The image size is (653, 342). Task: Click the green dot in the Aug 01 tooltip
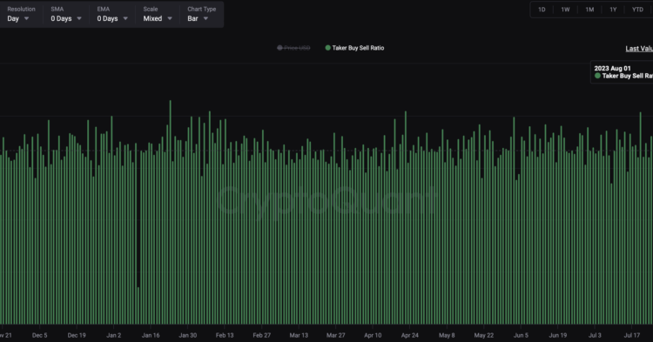(x=597, y=76)
